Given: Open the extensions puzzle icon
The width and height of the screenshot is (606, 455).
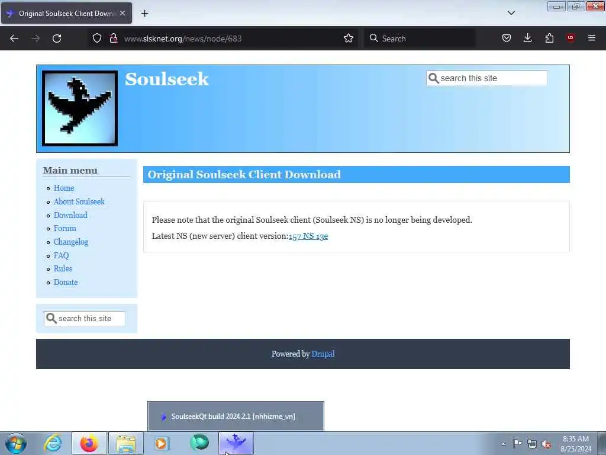Looking at the screenshot, I should click(549, 38).
